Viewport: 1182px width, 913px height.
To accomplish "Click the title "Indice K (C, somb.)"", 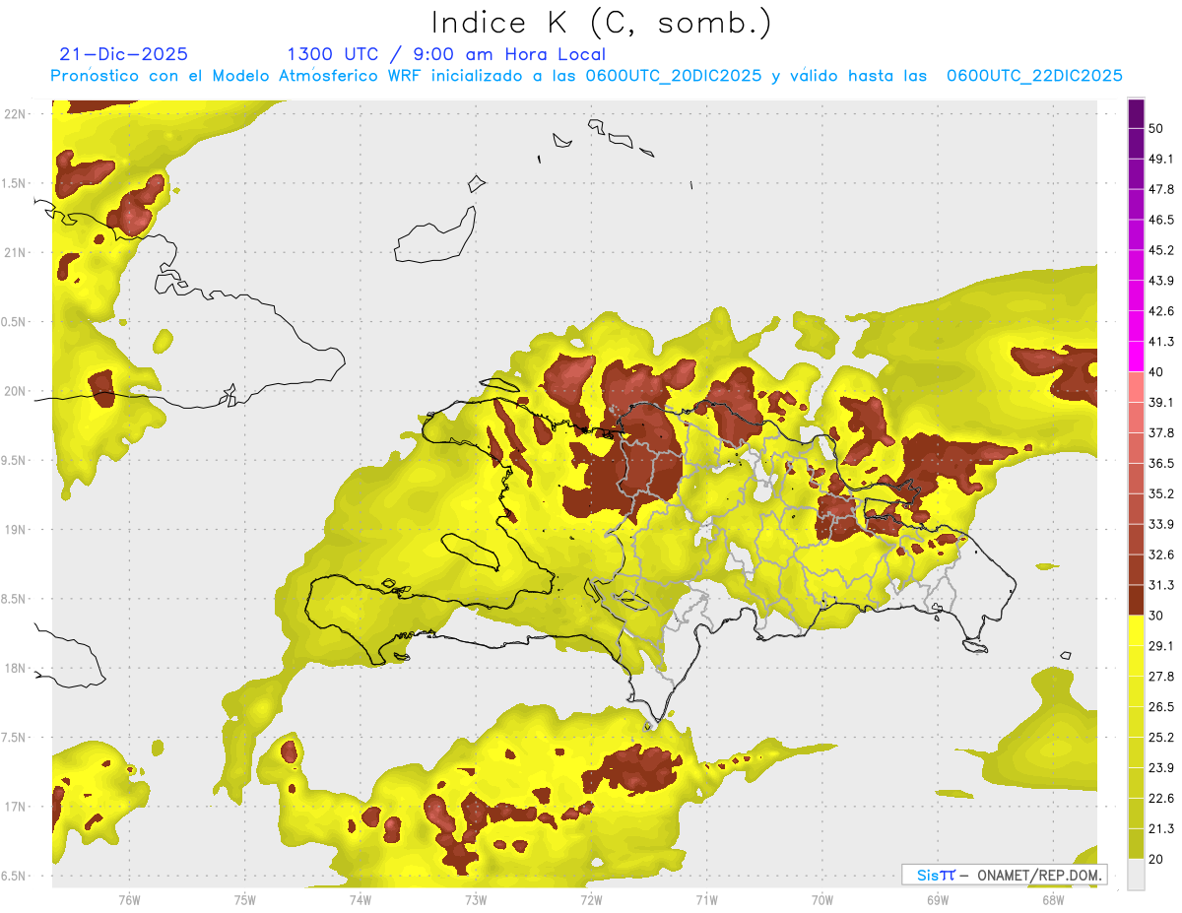I will click(x=602, y=23).
